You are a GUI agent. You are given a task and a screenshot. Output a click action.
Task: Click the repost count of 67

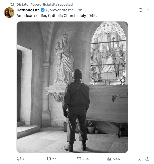(54, 159)
